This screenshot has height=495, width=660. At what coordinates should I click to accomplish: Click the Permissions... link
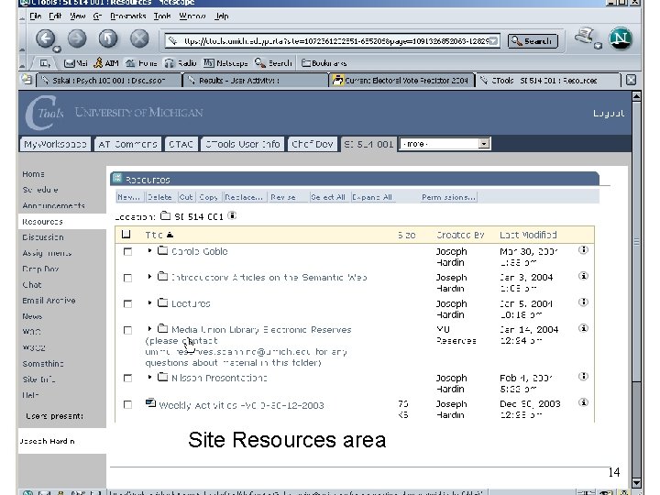pos(448,197)
